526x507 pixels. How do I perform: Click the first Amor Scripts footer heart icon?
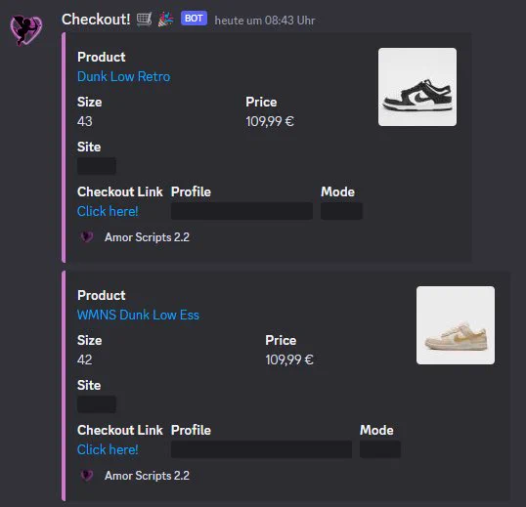[x=87, y=237]
